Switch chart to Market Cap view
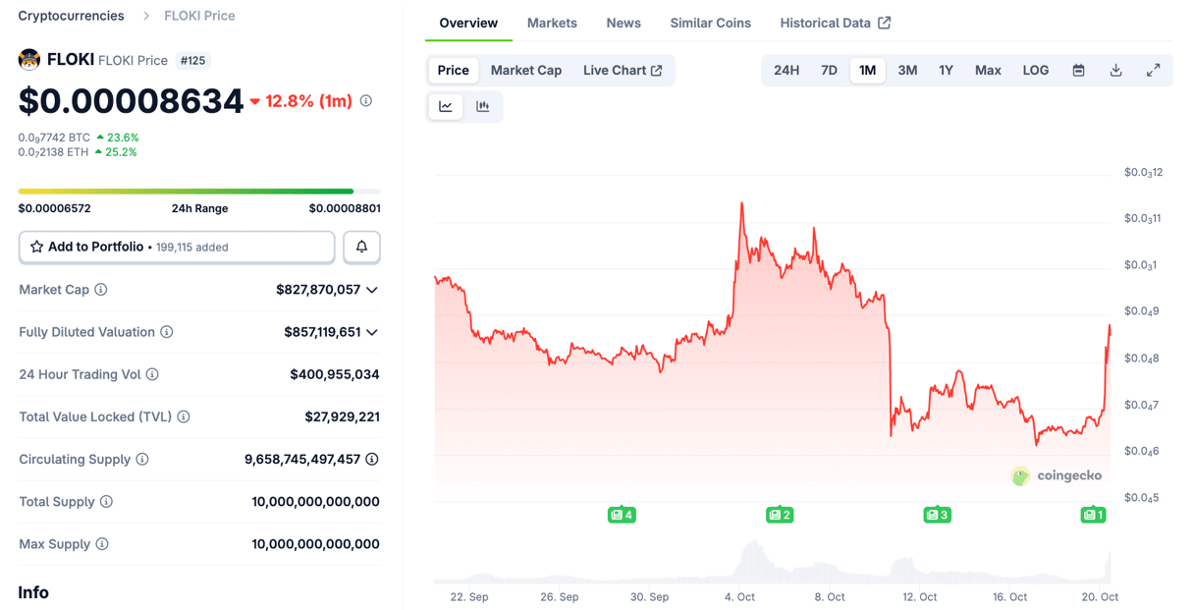Screen dimensions: 1193x610 click(526, 71)
